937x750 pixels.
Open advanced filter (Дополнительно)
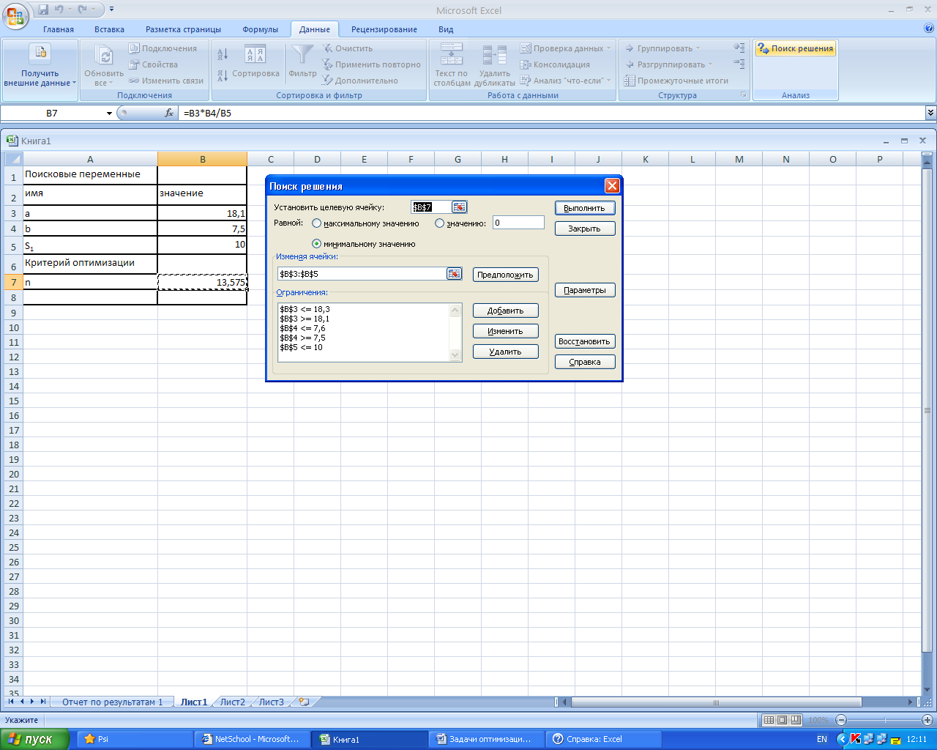coord(360,81)
